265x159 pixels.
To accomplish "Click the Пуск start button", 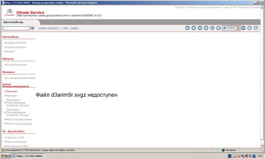I will click(6, 156).
